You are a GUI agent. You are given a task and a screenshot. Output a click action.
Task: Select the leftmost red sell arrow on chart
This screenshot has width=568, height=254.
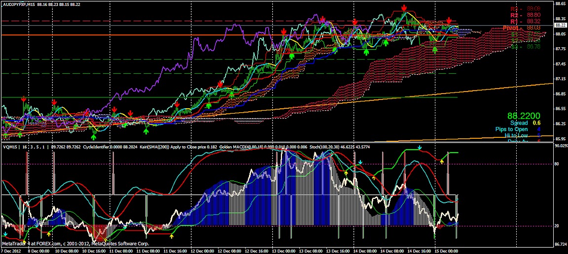click(24, 100)
